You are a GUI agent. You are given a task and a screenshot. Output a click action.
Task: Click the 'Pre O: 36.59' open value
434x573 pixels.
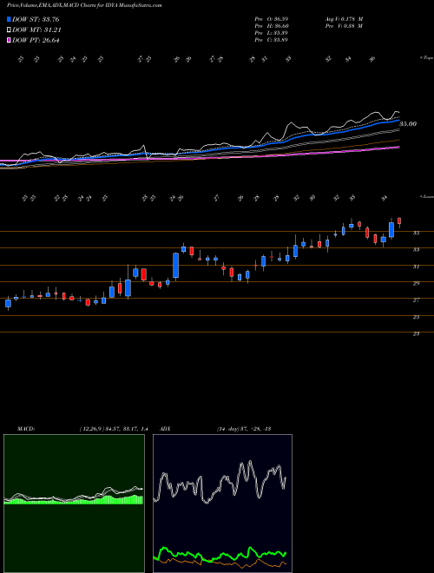pos(272,18)
